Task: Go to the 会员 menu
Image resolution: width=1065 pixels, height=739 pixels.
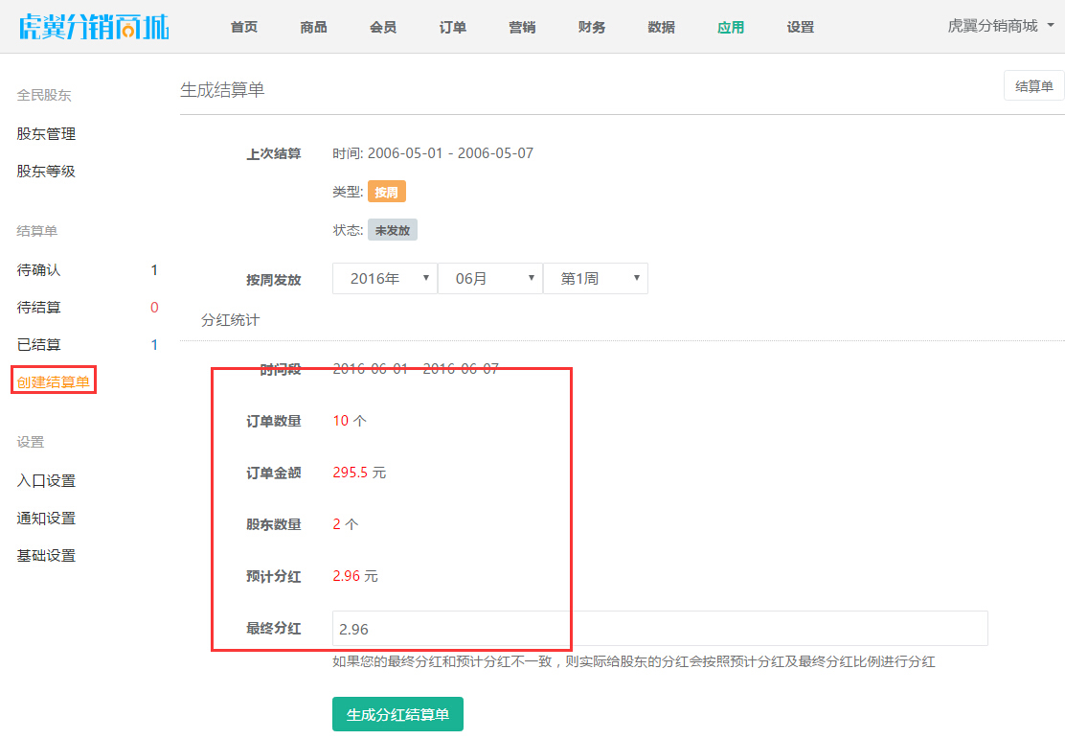Action: pos(383,27)
